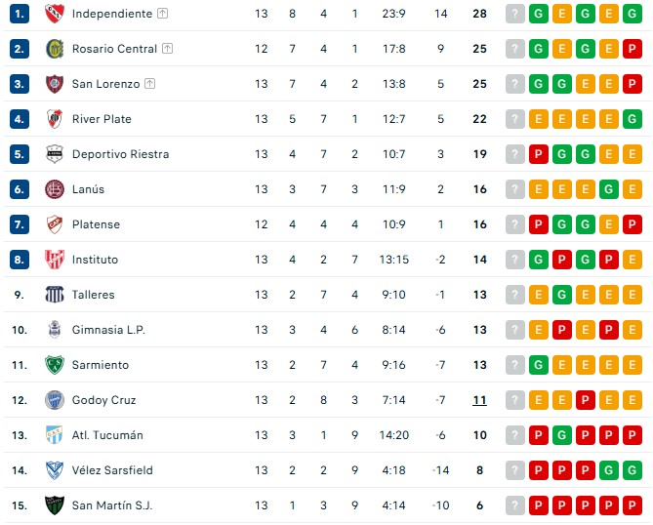Click the Talleres team crest

(54, 295)
